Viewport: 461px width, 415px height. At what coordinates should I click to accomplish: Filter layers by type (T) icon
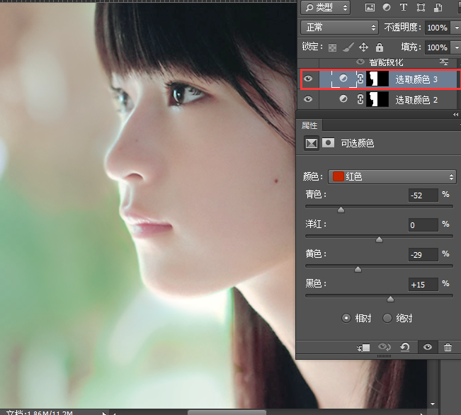click(404, 8)
